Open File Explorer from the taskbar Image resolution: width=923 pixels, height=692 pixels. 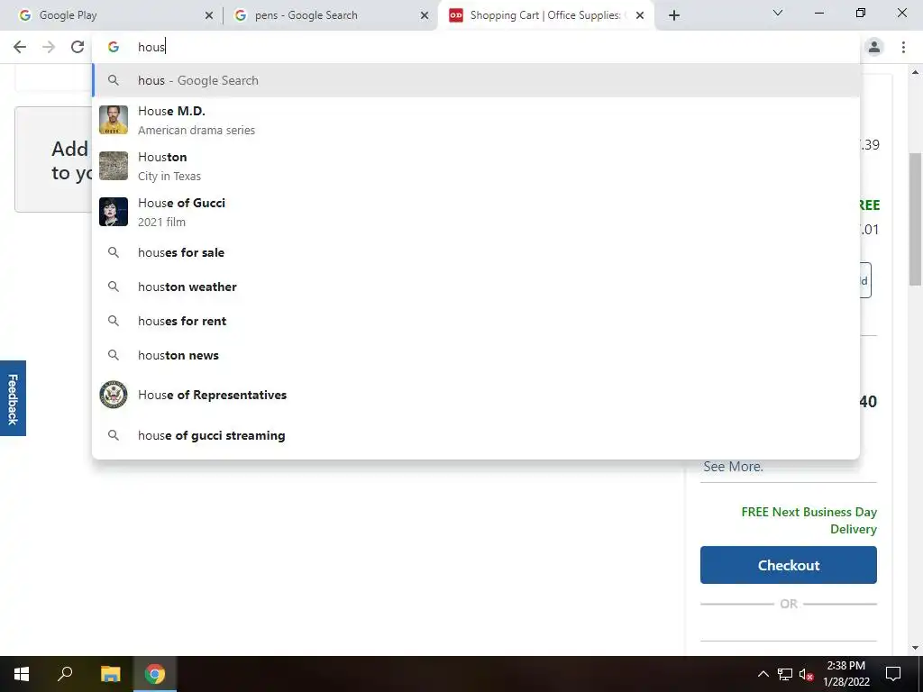110,674
